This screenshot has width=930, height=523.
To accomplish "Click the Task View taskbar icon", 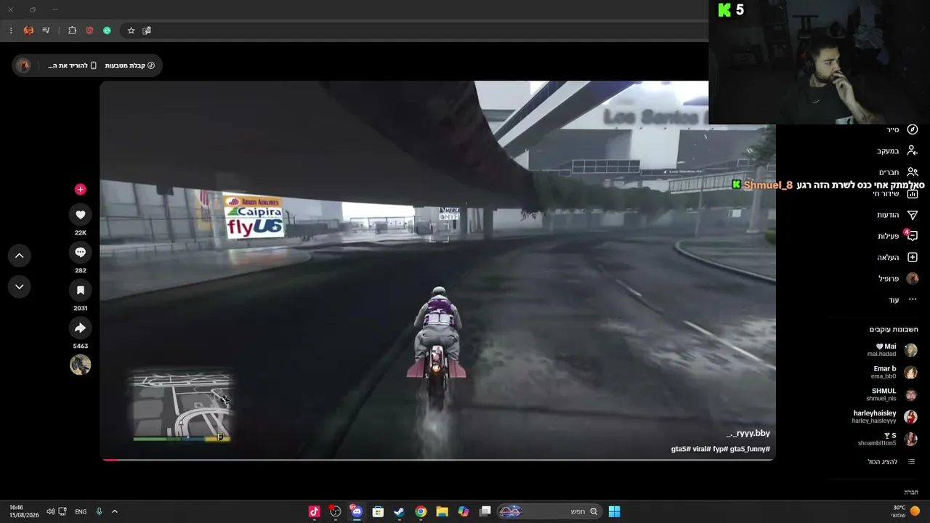I will pos(485,511).
